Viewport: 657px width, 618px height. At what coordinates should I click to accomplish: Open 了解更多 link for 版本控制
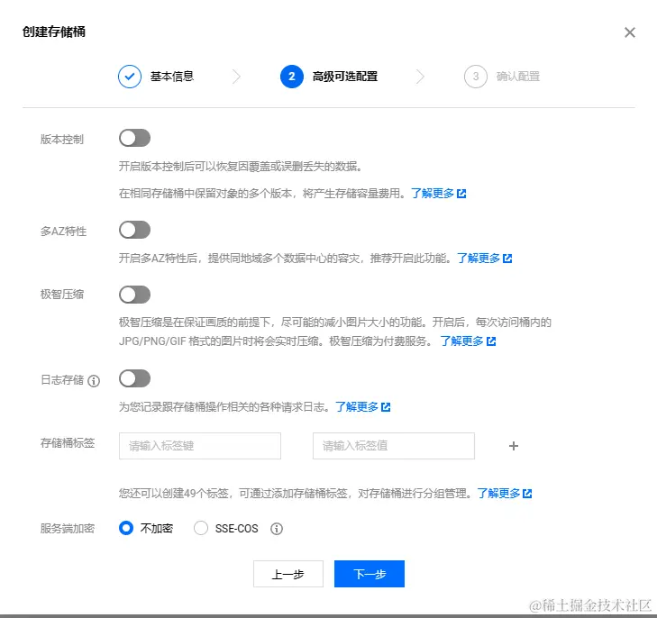(438, 194)
